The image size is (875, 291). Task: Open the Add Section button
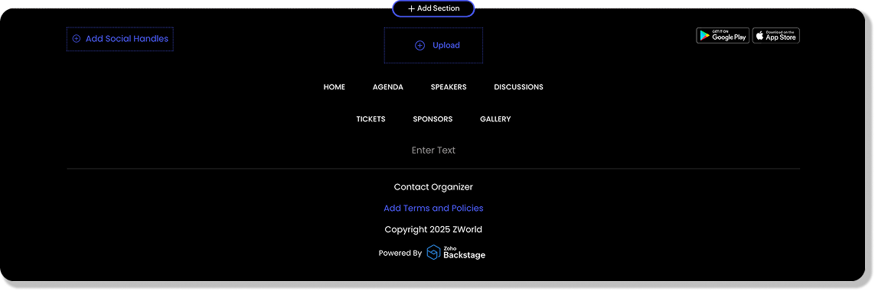[x=433, y=8]
